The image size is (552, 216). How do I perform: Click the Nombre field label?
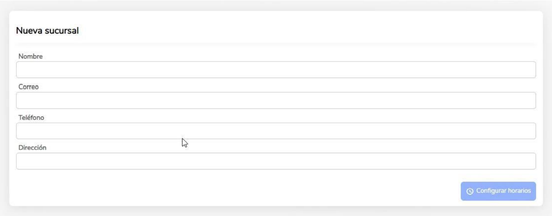coord(31,56)
